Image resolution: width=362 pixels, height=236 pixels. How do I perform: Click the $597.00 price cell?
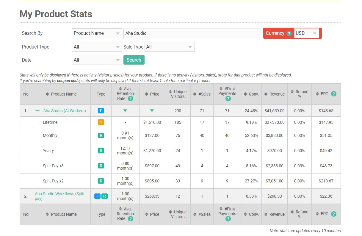coord(152,166)
